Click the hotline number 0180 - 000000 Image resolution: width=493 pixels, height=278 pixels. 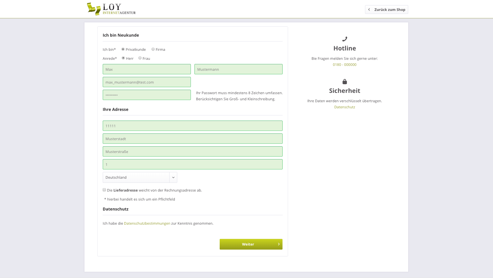point(345,65)
